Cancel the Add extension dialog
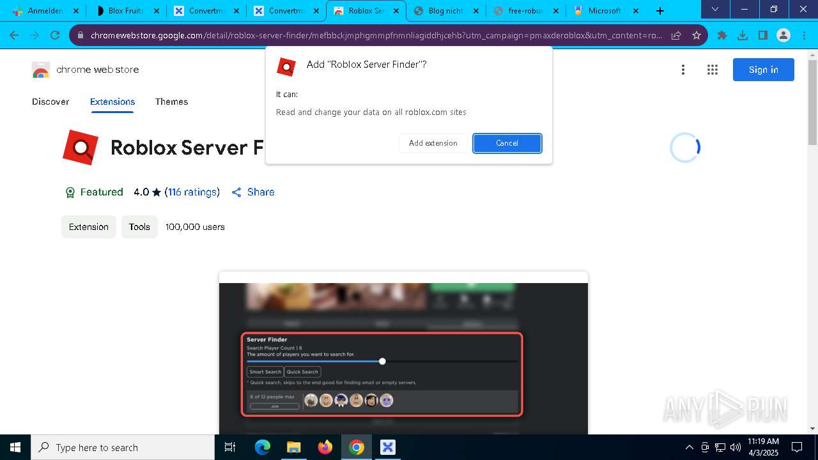818x460 pixels. click(507, 143)
